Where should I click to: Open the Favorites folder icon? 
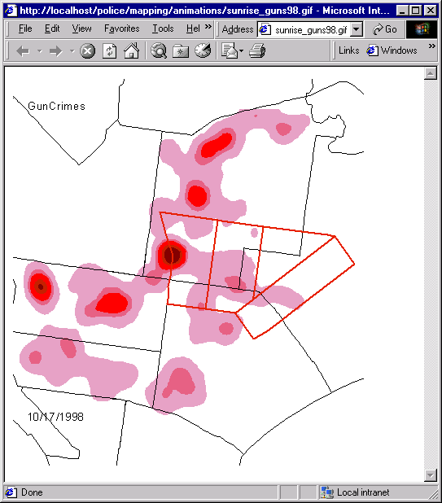click(x=181, y=50)
